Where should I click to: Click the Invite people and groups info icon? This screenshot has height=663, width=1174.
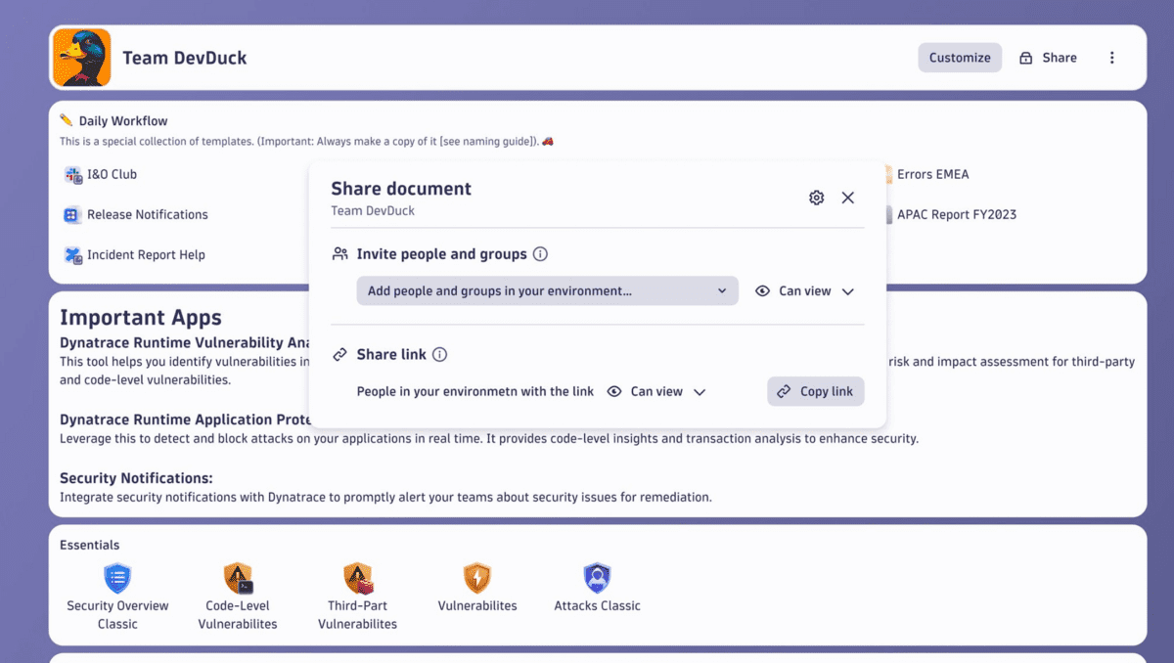coord(540,253)
